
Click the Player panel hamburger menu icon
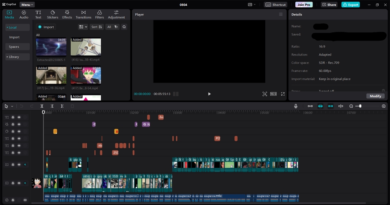pos(281,15)
